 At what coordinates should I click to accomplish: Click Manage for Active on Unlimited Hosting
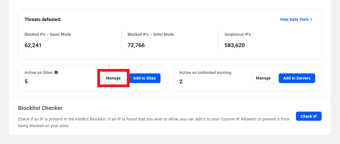pos(263,78)
